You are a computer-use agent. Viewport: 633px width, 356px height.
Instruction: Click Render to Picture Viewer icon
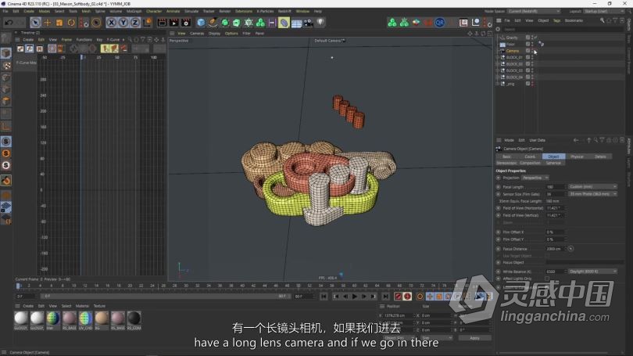[174, 23]
